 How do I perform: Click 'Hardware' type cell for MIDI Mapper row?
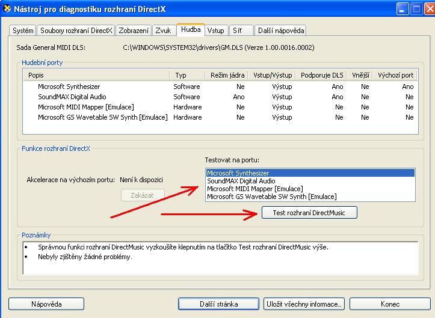188,107
